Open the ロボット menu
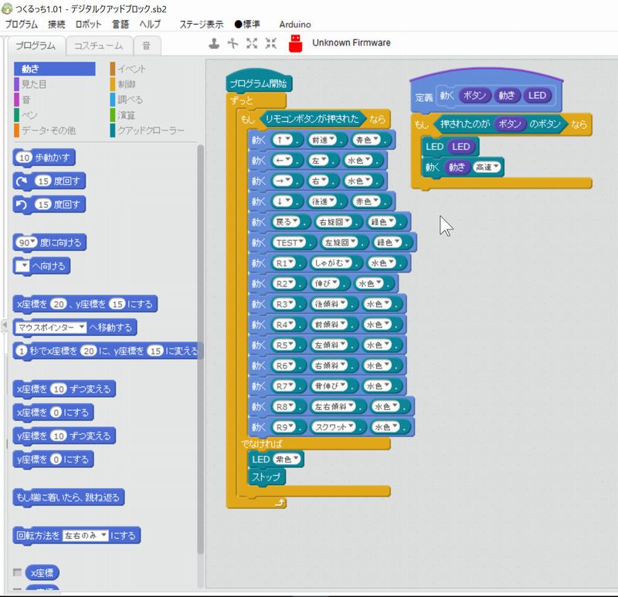Image resolution: width=618 pixels, height=597 pixels. pos(87,24)
